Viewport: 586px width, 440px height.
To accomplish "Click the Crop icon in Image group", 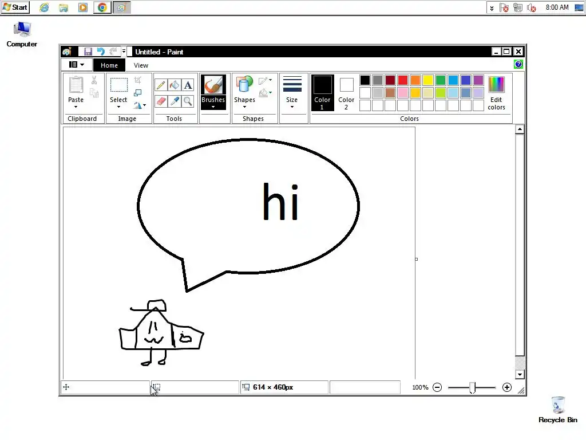I will pos(137,80).
